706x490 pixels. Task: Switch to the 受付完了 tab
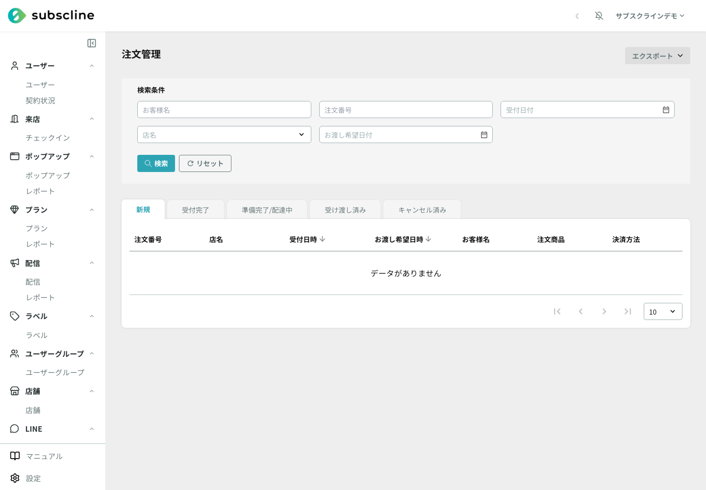point(196,210)
